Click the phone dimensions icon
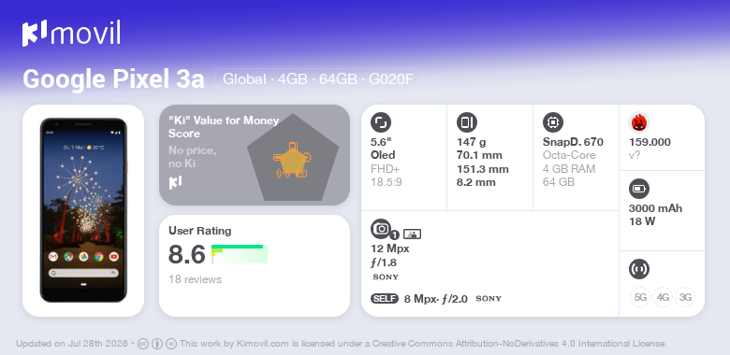730x355 pixels. pyautogui.click(x=467, y=122)
